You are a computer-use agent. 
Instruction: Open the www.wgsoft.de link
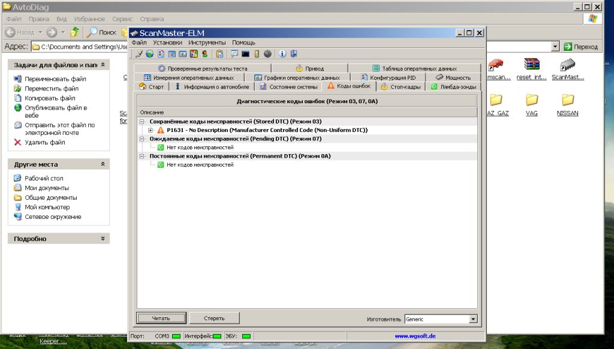coord(414,336)
